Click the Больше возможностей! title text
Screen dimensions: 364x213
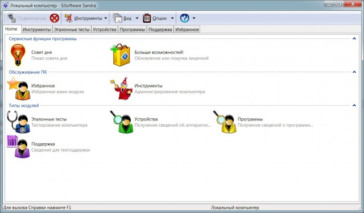(159, 52)
